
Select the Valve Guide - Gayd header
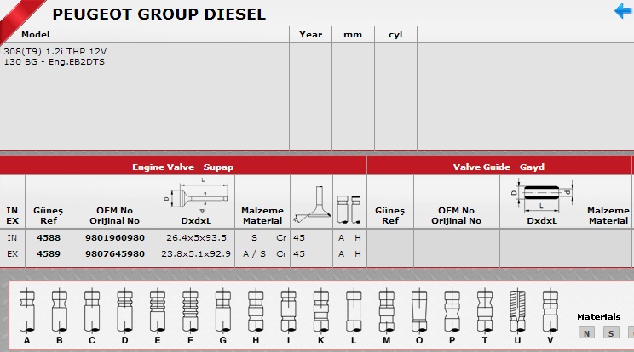tap(499, 167)
